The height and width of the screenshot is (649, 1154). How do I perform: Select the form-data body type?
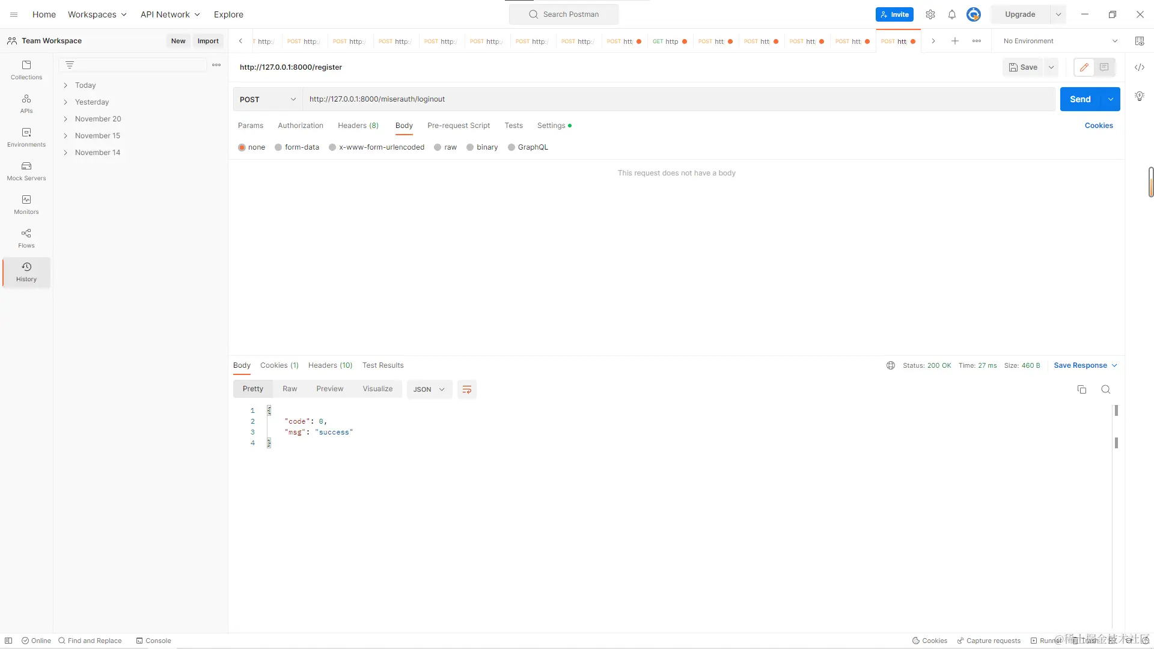click(278, 147)
